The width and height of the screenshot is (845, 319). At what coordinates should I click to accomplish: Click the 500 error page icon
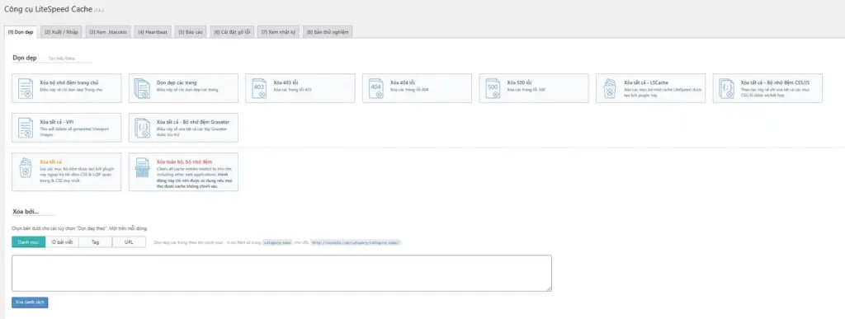click(493, 88)
